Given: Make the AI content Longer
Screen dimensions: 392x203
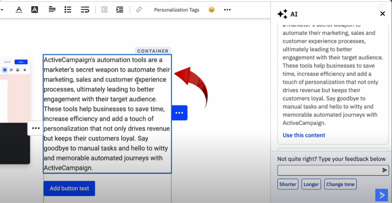Looking at the screenshot, I should pyautogui.click(x=311, y=184).
